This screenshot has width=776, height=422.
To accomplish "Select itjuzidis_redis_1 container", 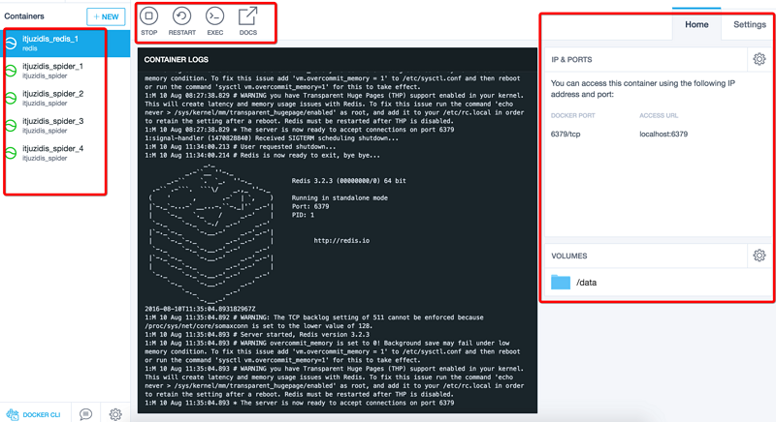I will pyautogui.click(x=65, y=43).
